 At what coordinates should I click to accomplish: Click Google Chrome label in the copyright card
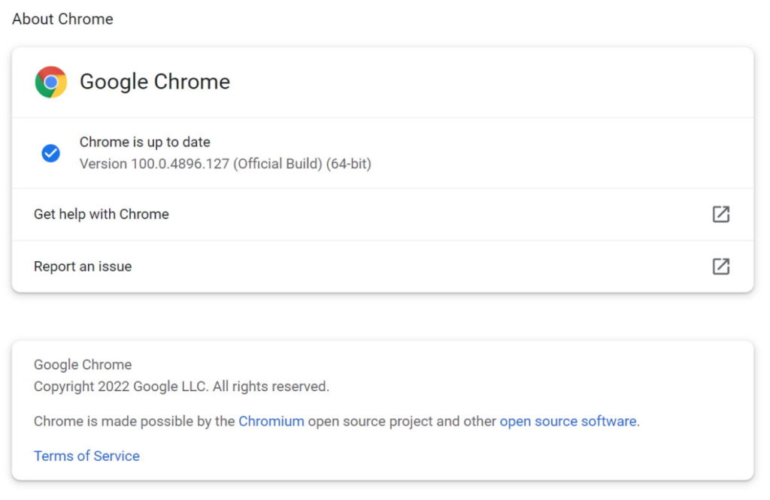coord(83,365)
